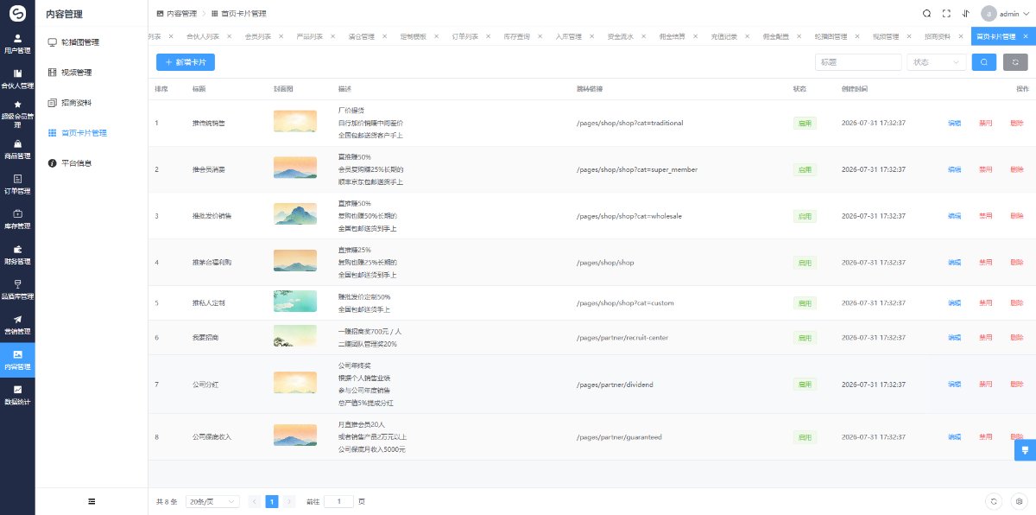Screen dimensions: 1036x515
Task: Go to previous page arrow in pagination
Action: [255, 501]
